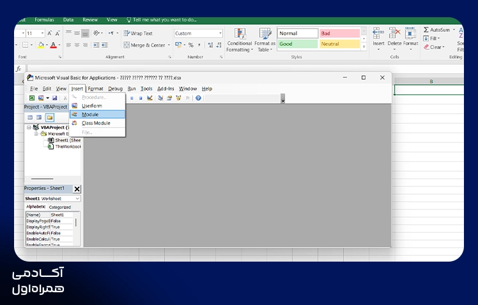Image resolution: width=478 pixels, height=305 pixels.
Task: Click Center alignment icon in ribbon
Action: point(77,45)
